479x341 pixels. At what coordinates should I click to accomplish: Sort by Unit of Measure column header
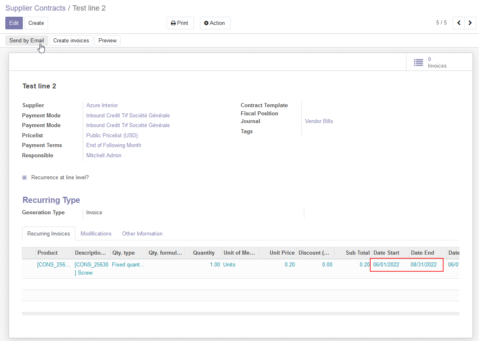pyautogui.click(x=240, y=253)
